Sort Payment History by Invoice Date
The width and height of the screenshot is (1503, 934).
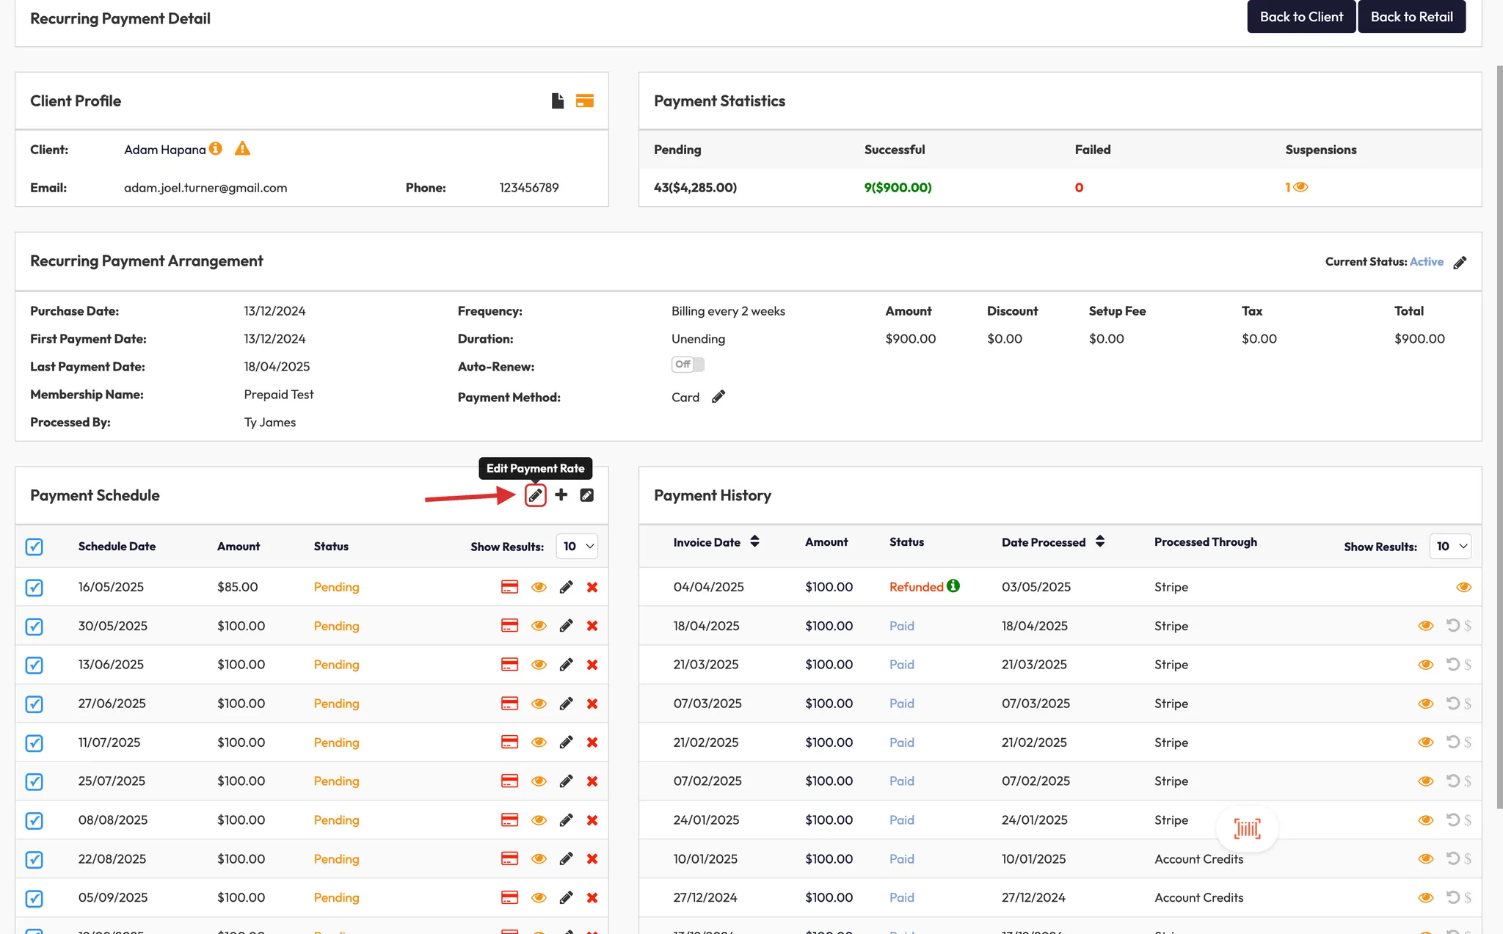click(x=754, y=542)
